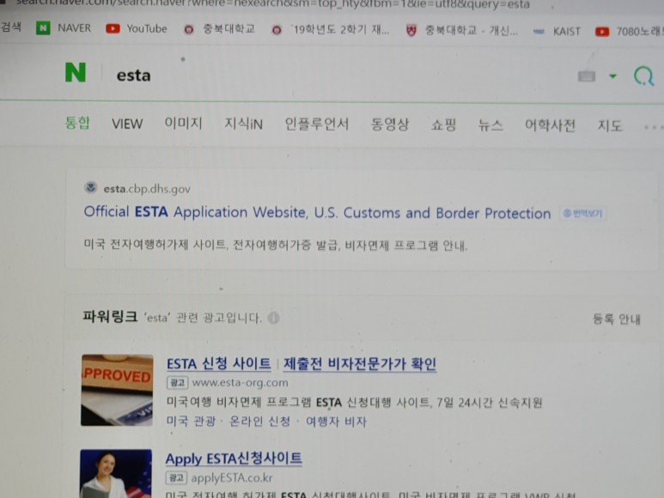Open the 등록 안내 link
664x498 pixels.
pyautogui.click(x=617, y=319)
